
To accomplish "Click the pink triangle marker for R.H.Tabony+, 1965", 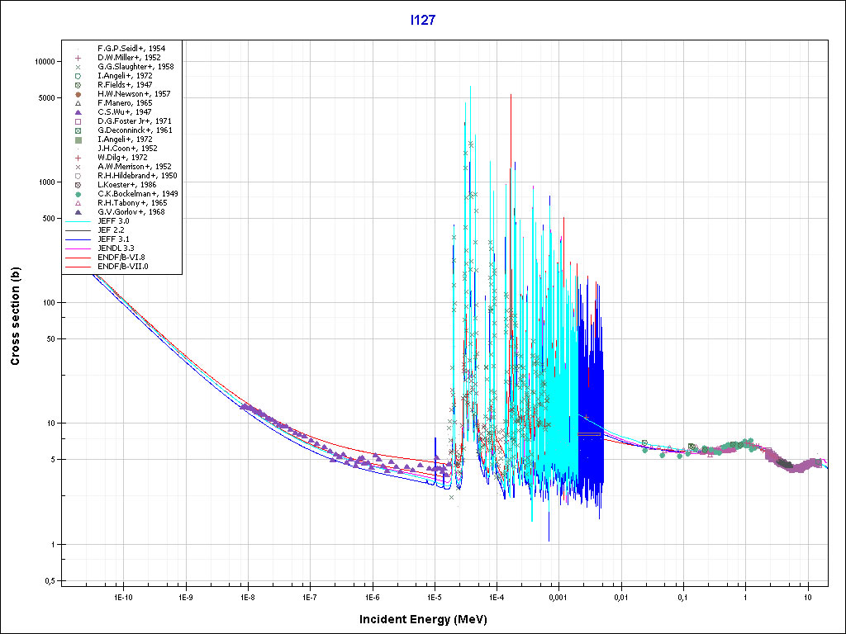I will pyautogui.click(x=77, y=203).
